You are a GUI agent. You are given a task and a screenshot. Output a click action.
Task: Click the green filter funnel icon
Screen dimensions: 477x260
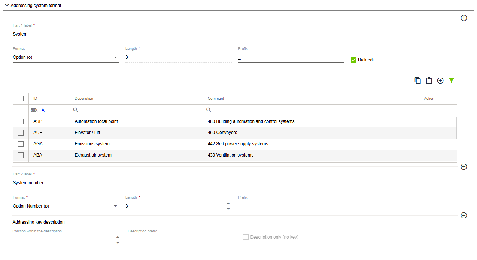tap(452, 80)
